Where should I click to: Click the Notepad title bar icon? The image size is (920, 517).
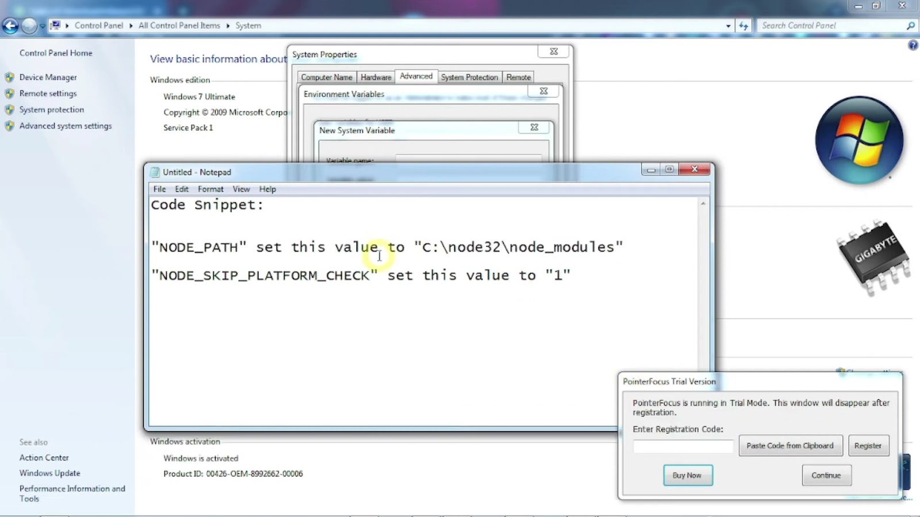tap(155, 172)
